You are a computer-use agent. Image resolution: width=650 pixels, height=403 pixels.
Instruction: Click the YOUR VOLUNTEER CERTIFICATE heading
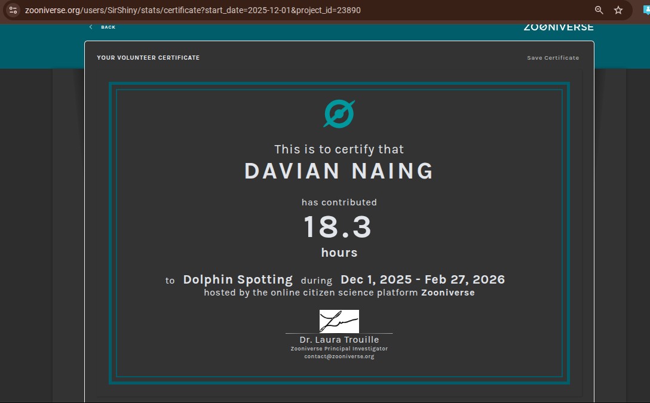148,58
